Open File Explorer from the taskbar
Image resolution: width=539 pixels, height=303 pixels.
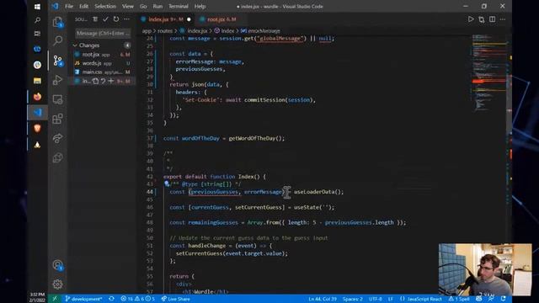[x=37, y=81]
